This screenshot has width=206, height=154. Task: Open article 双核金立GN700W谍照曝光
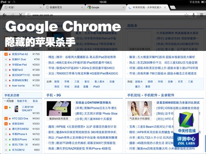point(93,103)
